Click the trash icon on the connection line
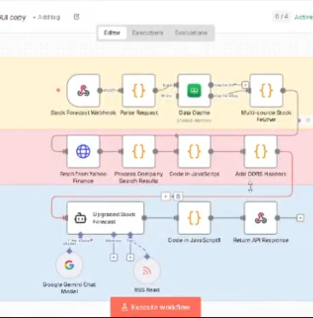Image resolution: width=313 pixels, height=318 pixels. tap(178, 196)
